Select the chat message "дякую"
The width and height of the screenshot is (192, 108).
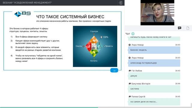point(154,76)
